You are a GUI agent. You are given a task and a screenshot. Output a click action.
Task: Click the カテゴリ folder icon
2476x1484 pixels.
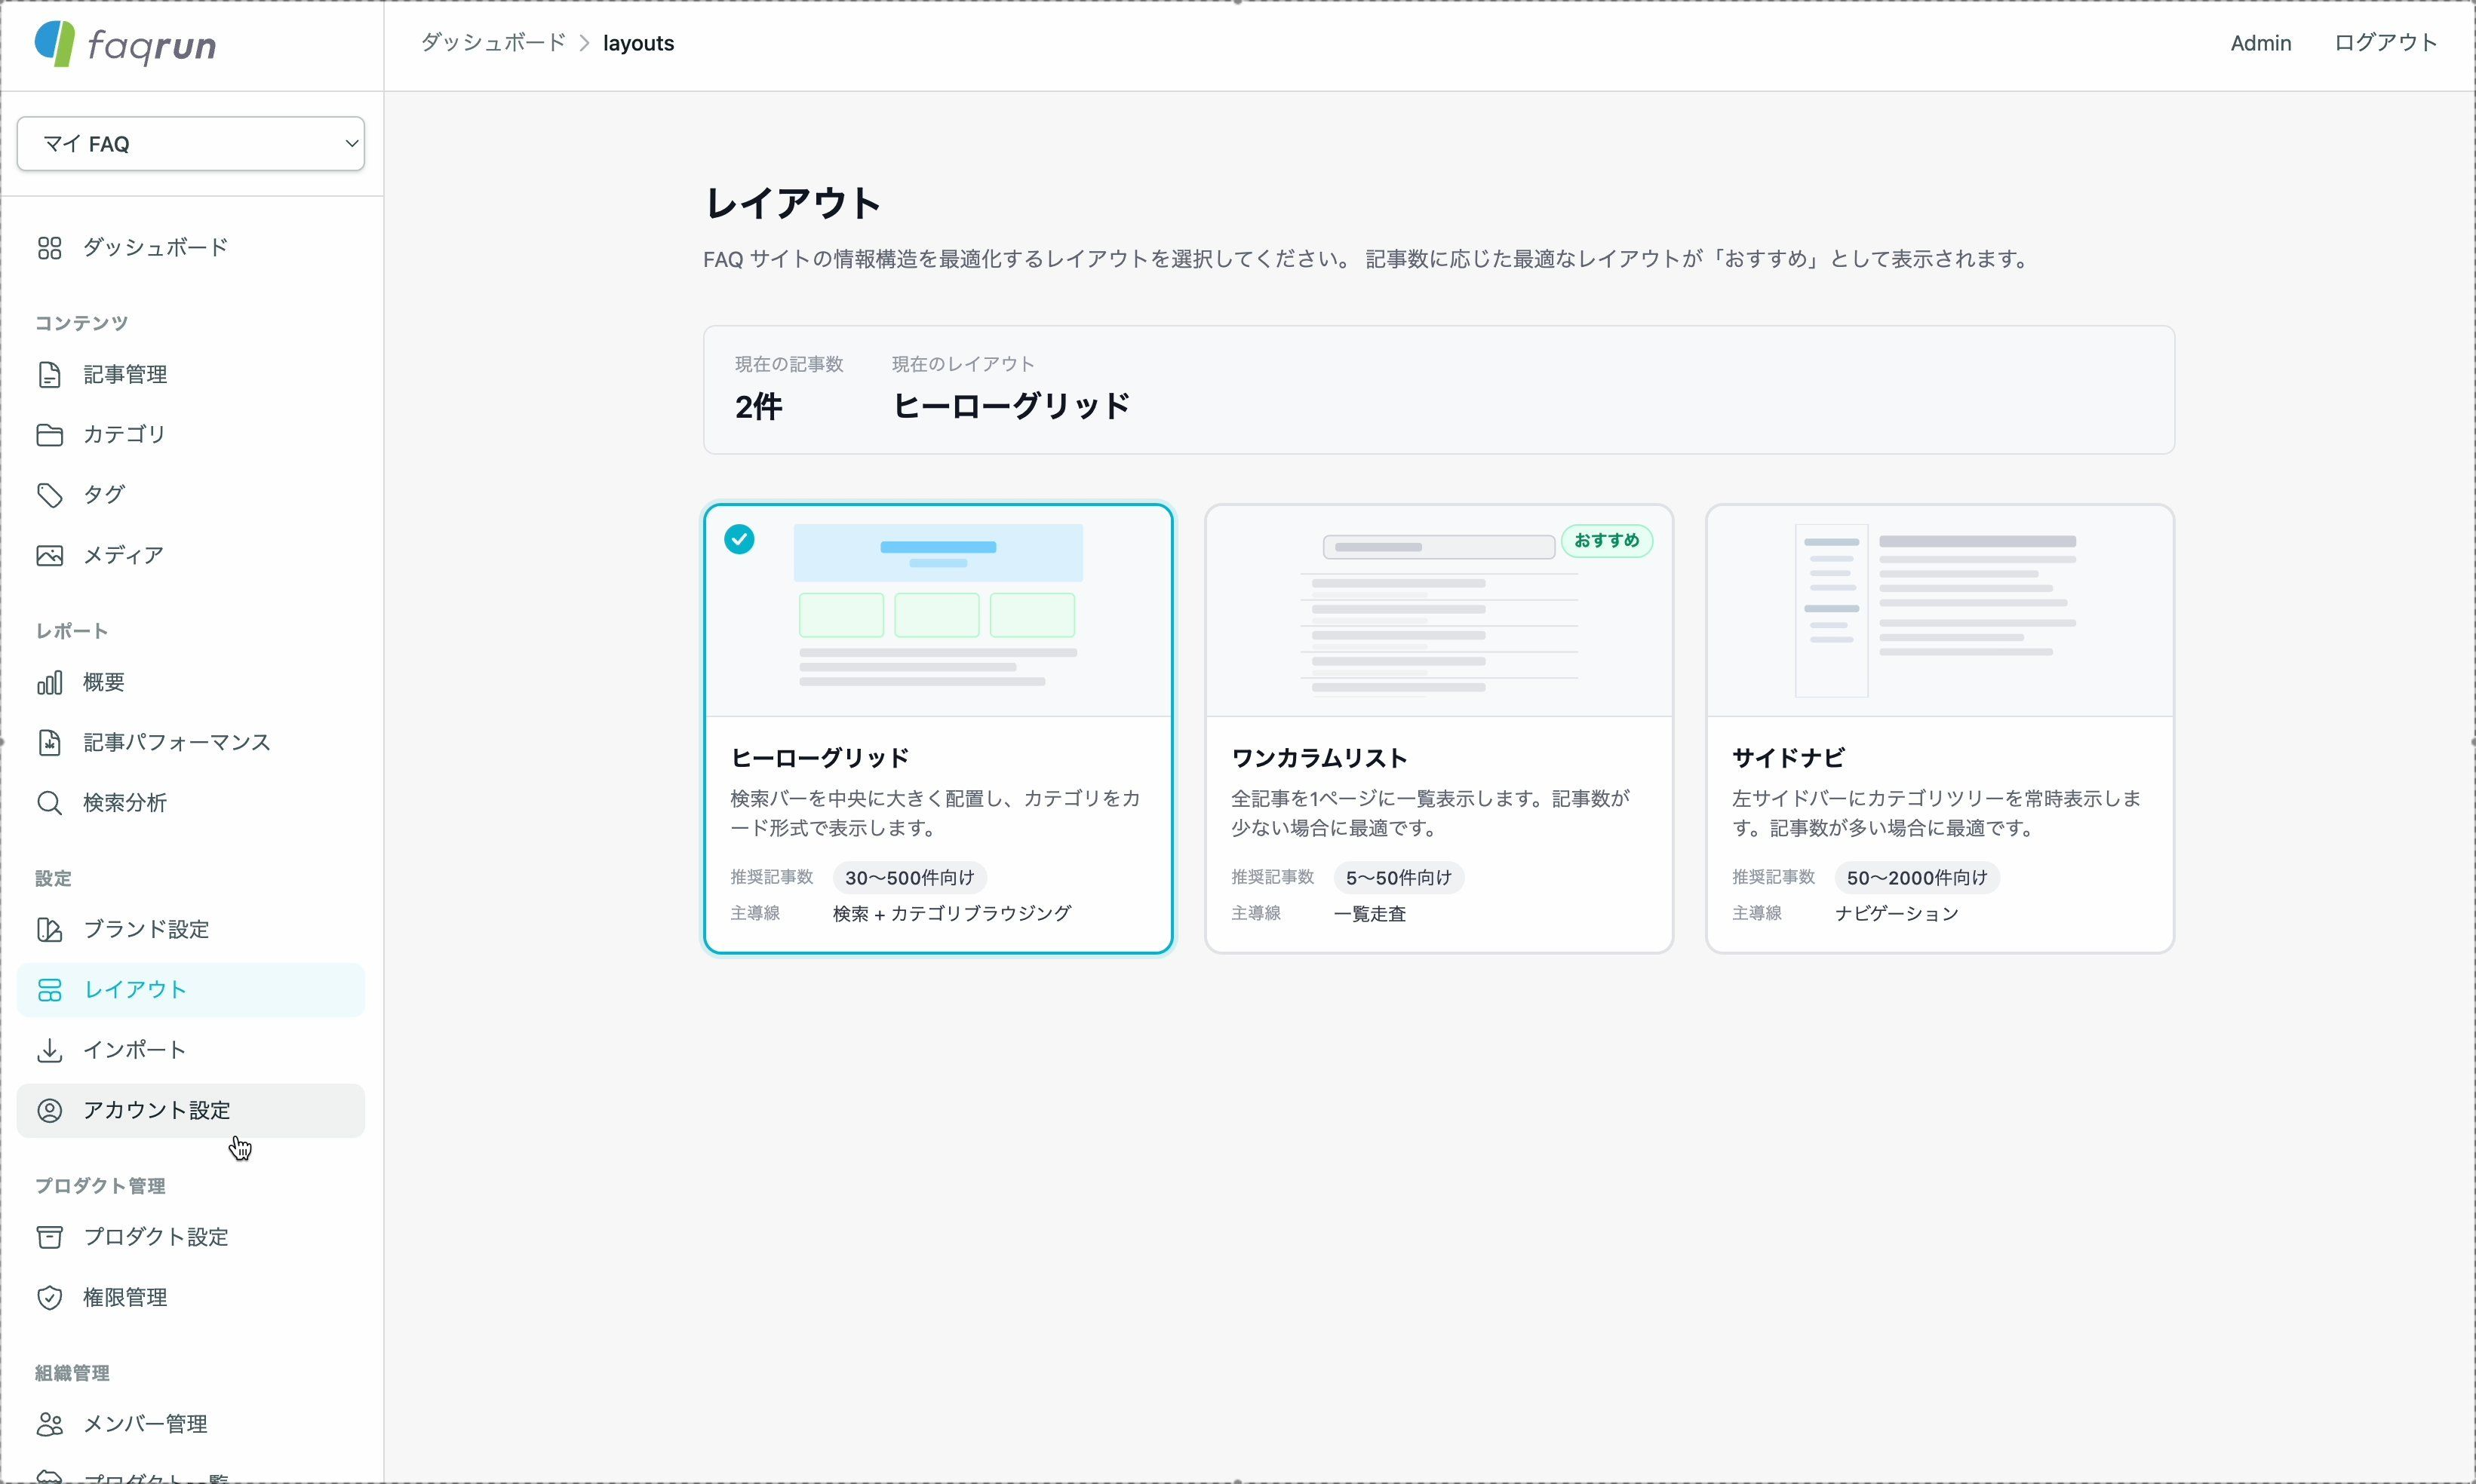pos(49,435)
